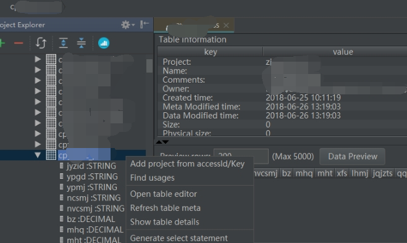Collapse the expanded selected cp table node

click(x=38, y=155)
